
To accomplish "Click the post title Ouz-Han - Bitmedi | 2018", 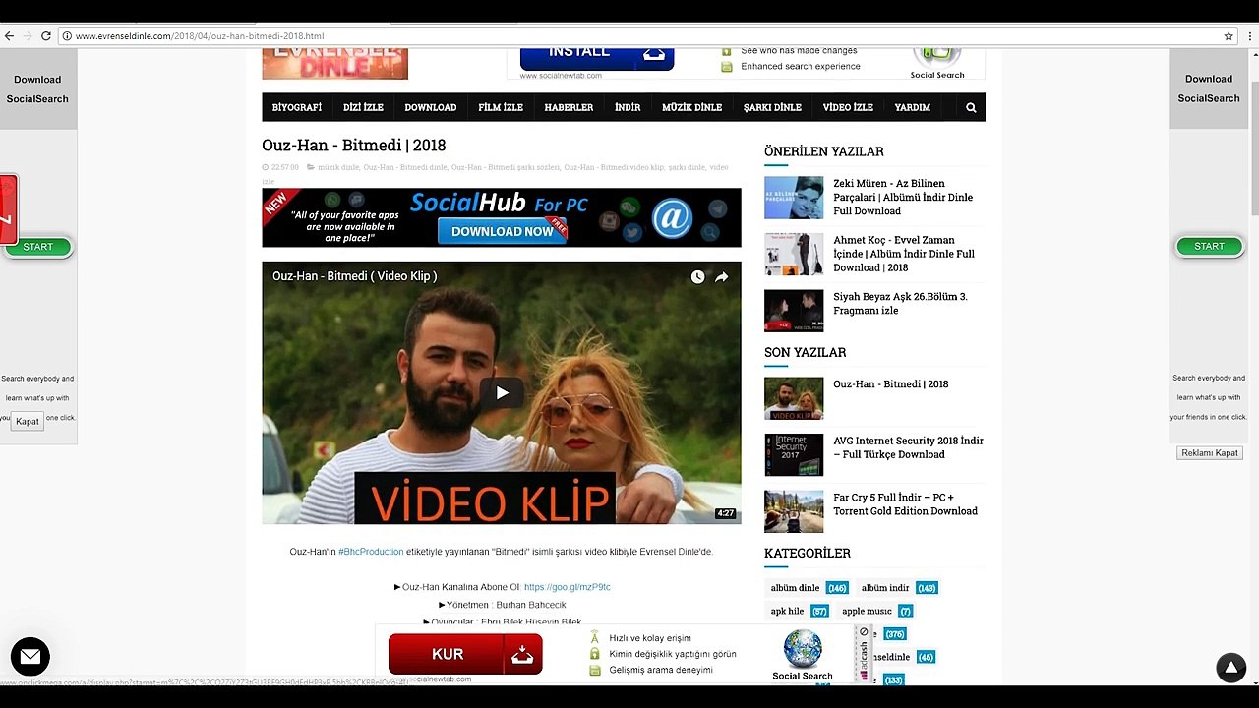I will (354, 146).
